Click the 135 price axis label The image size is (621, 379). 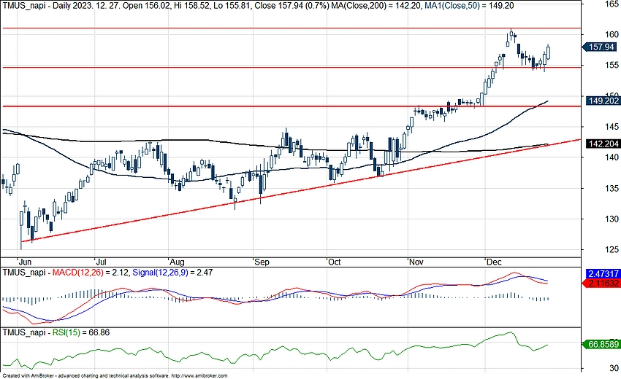point(612,188)
